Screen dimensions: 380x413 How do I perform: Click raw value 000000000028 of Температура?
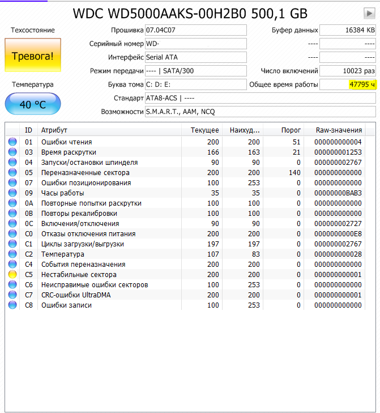pyautogui.click(x=338, y=254)
